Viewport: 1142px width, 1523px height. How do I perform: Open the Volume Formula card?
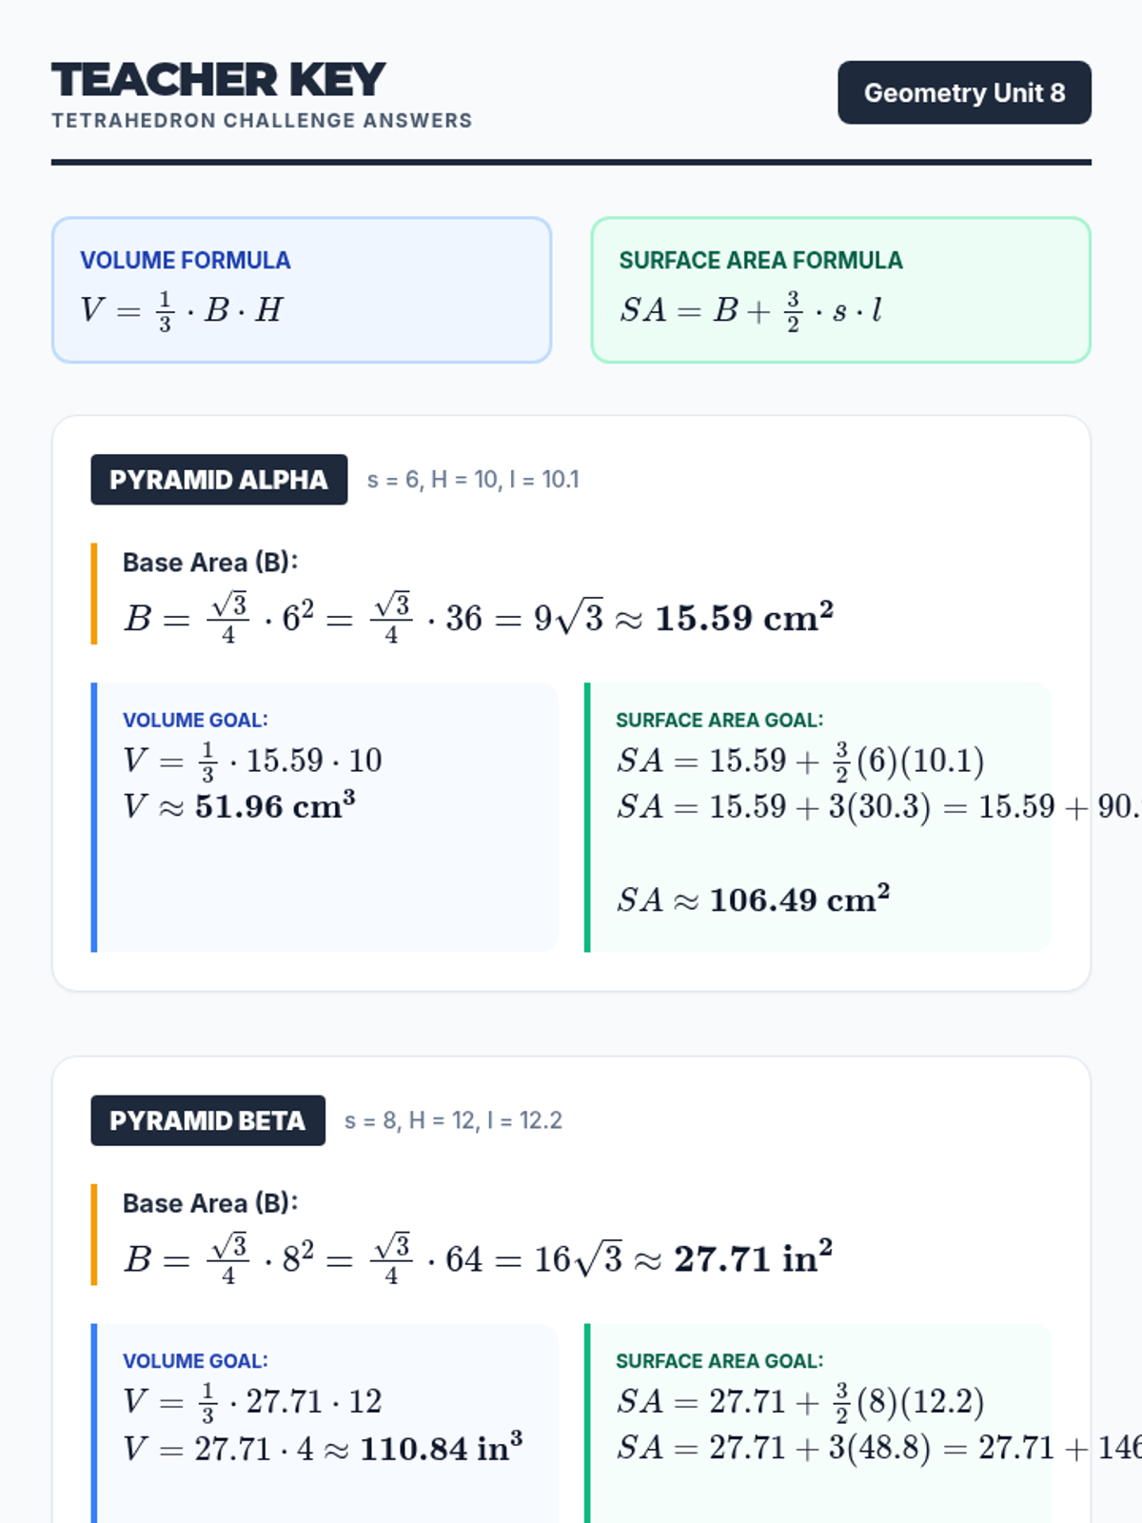tap(302, 290)
